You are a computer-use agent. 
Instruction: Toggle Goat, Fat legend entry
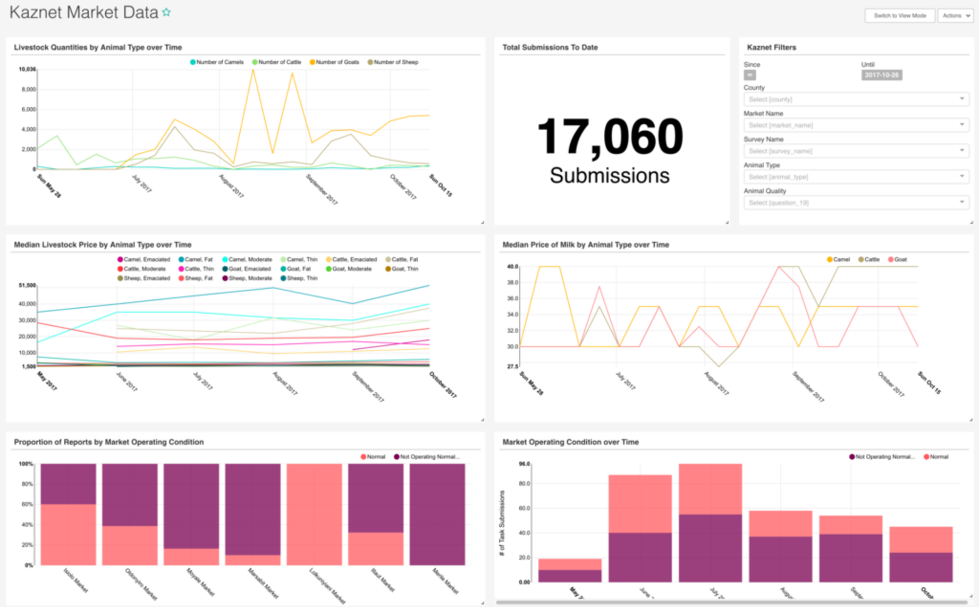tap(296, 269)
